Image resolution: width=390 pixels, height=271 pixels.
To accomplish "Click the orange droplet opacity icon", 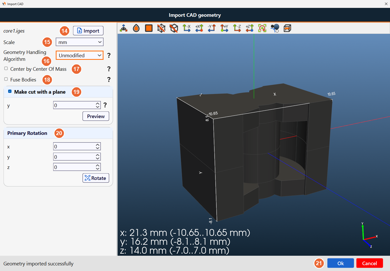I will coord(136,28).
